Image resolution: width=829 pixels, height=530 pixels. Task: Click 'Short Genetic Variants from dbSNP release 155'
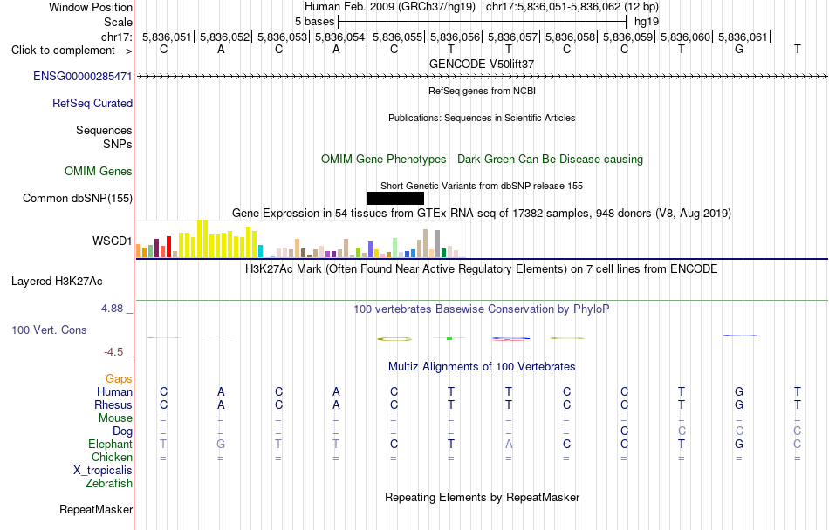[x=482, y=186]
